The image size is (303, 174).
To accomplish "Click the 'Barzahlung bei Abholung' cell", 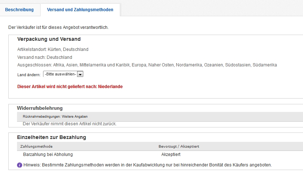I will click(48, 155).
